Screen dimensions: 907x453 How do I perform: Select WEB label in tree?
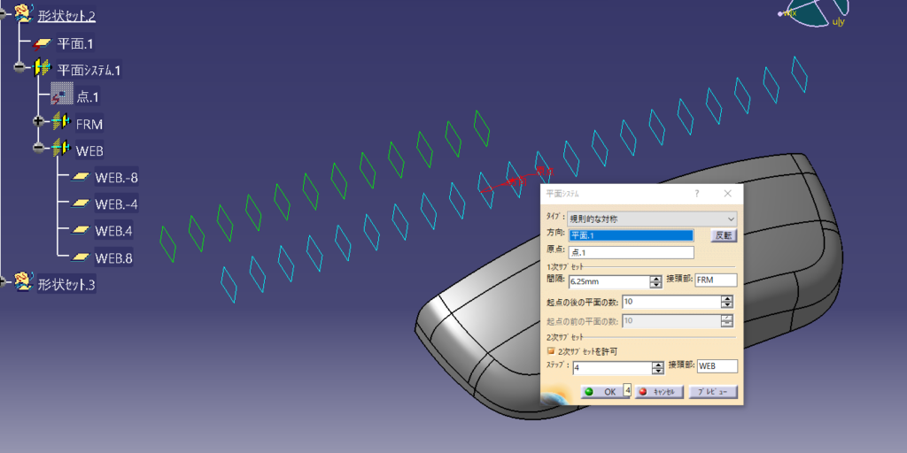[89, 150]
